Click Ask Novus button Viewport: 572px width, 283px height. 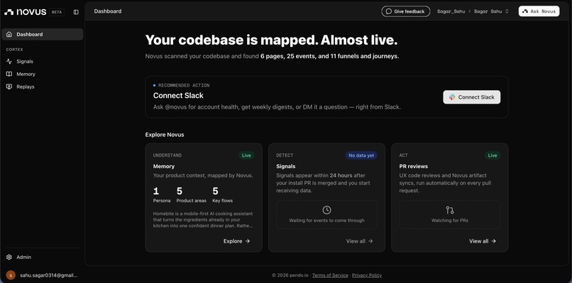tap(539, 11)
